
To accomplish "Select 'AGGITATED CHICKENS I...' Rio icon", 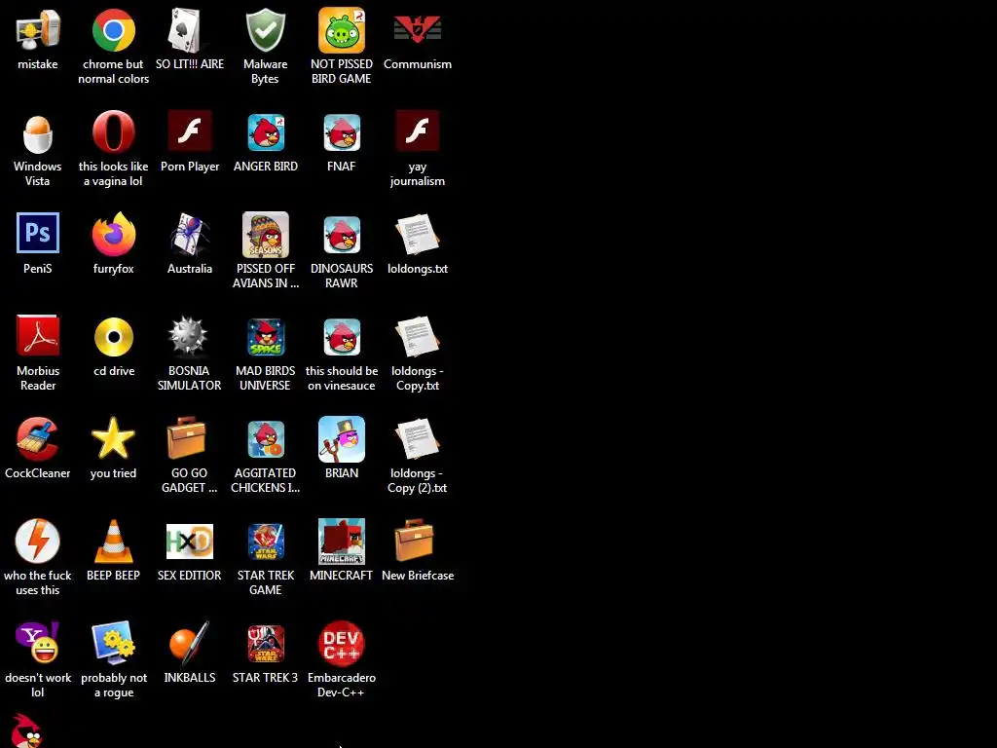I will click(x=265, y=439).
